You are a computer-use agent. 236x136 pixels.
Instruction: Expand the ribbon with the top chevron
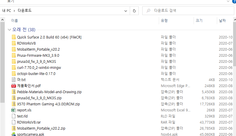point(228,1)
